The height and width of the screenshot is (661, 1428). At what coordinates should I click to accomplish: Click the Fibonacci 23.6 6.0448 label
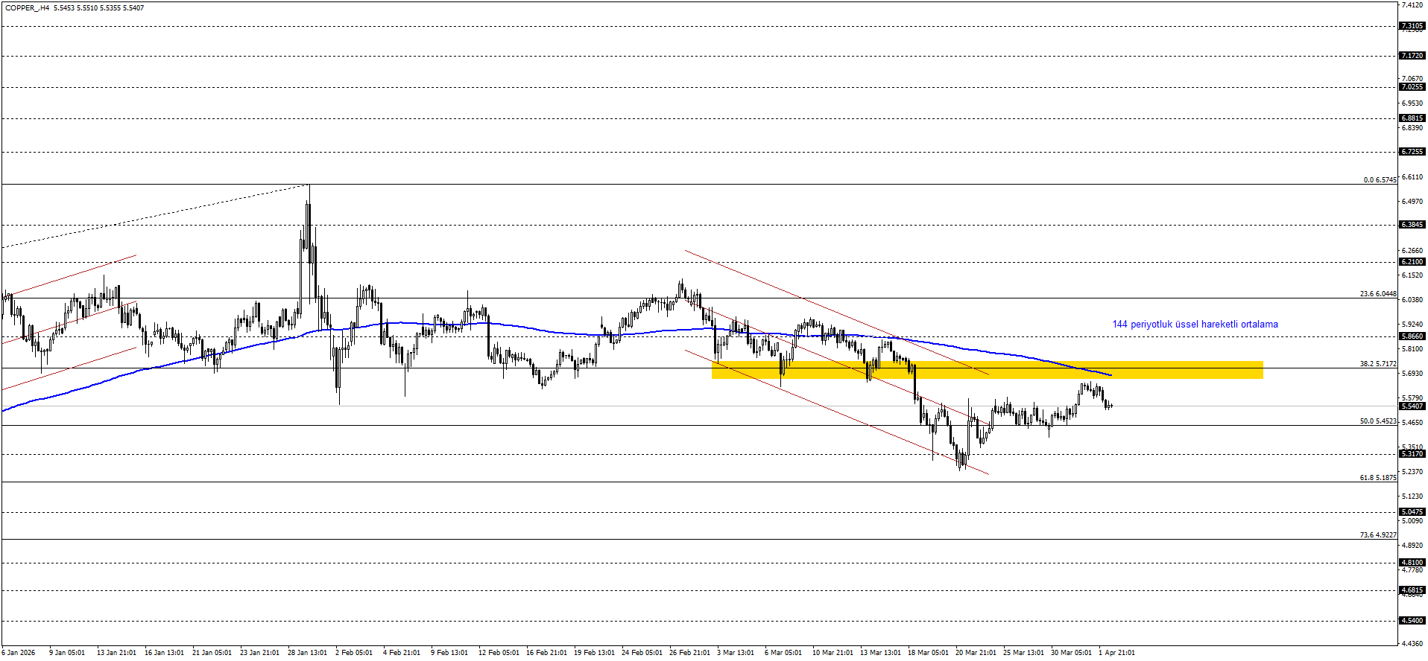click(x=1377, y=294)
